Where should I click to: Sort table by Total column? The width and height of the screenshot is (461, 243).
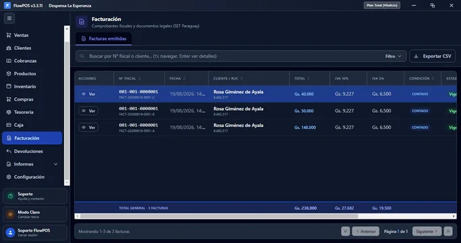302,78
